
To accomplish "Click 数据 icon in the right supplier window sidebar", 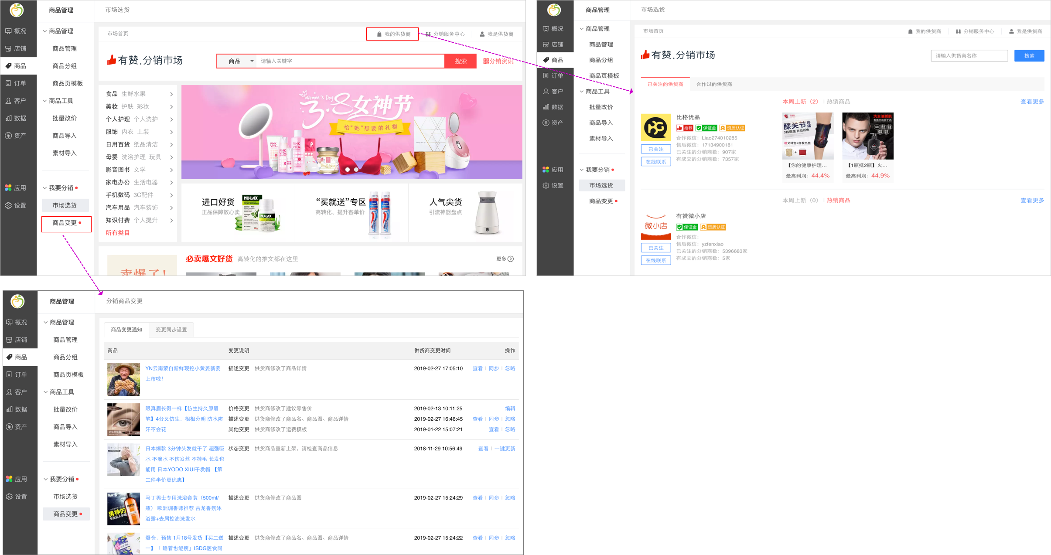I will pos(546,107).
